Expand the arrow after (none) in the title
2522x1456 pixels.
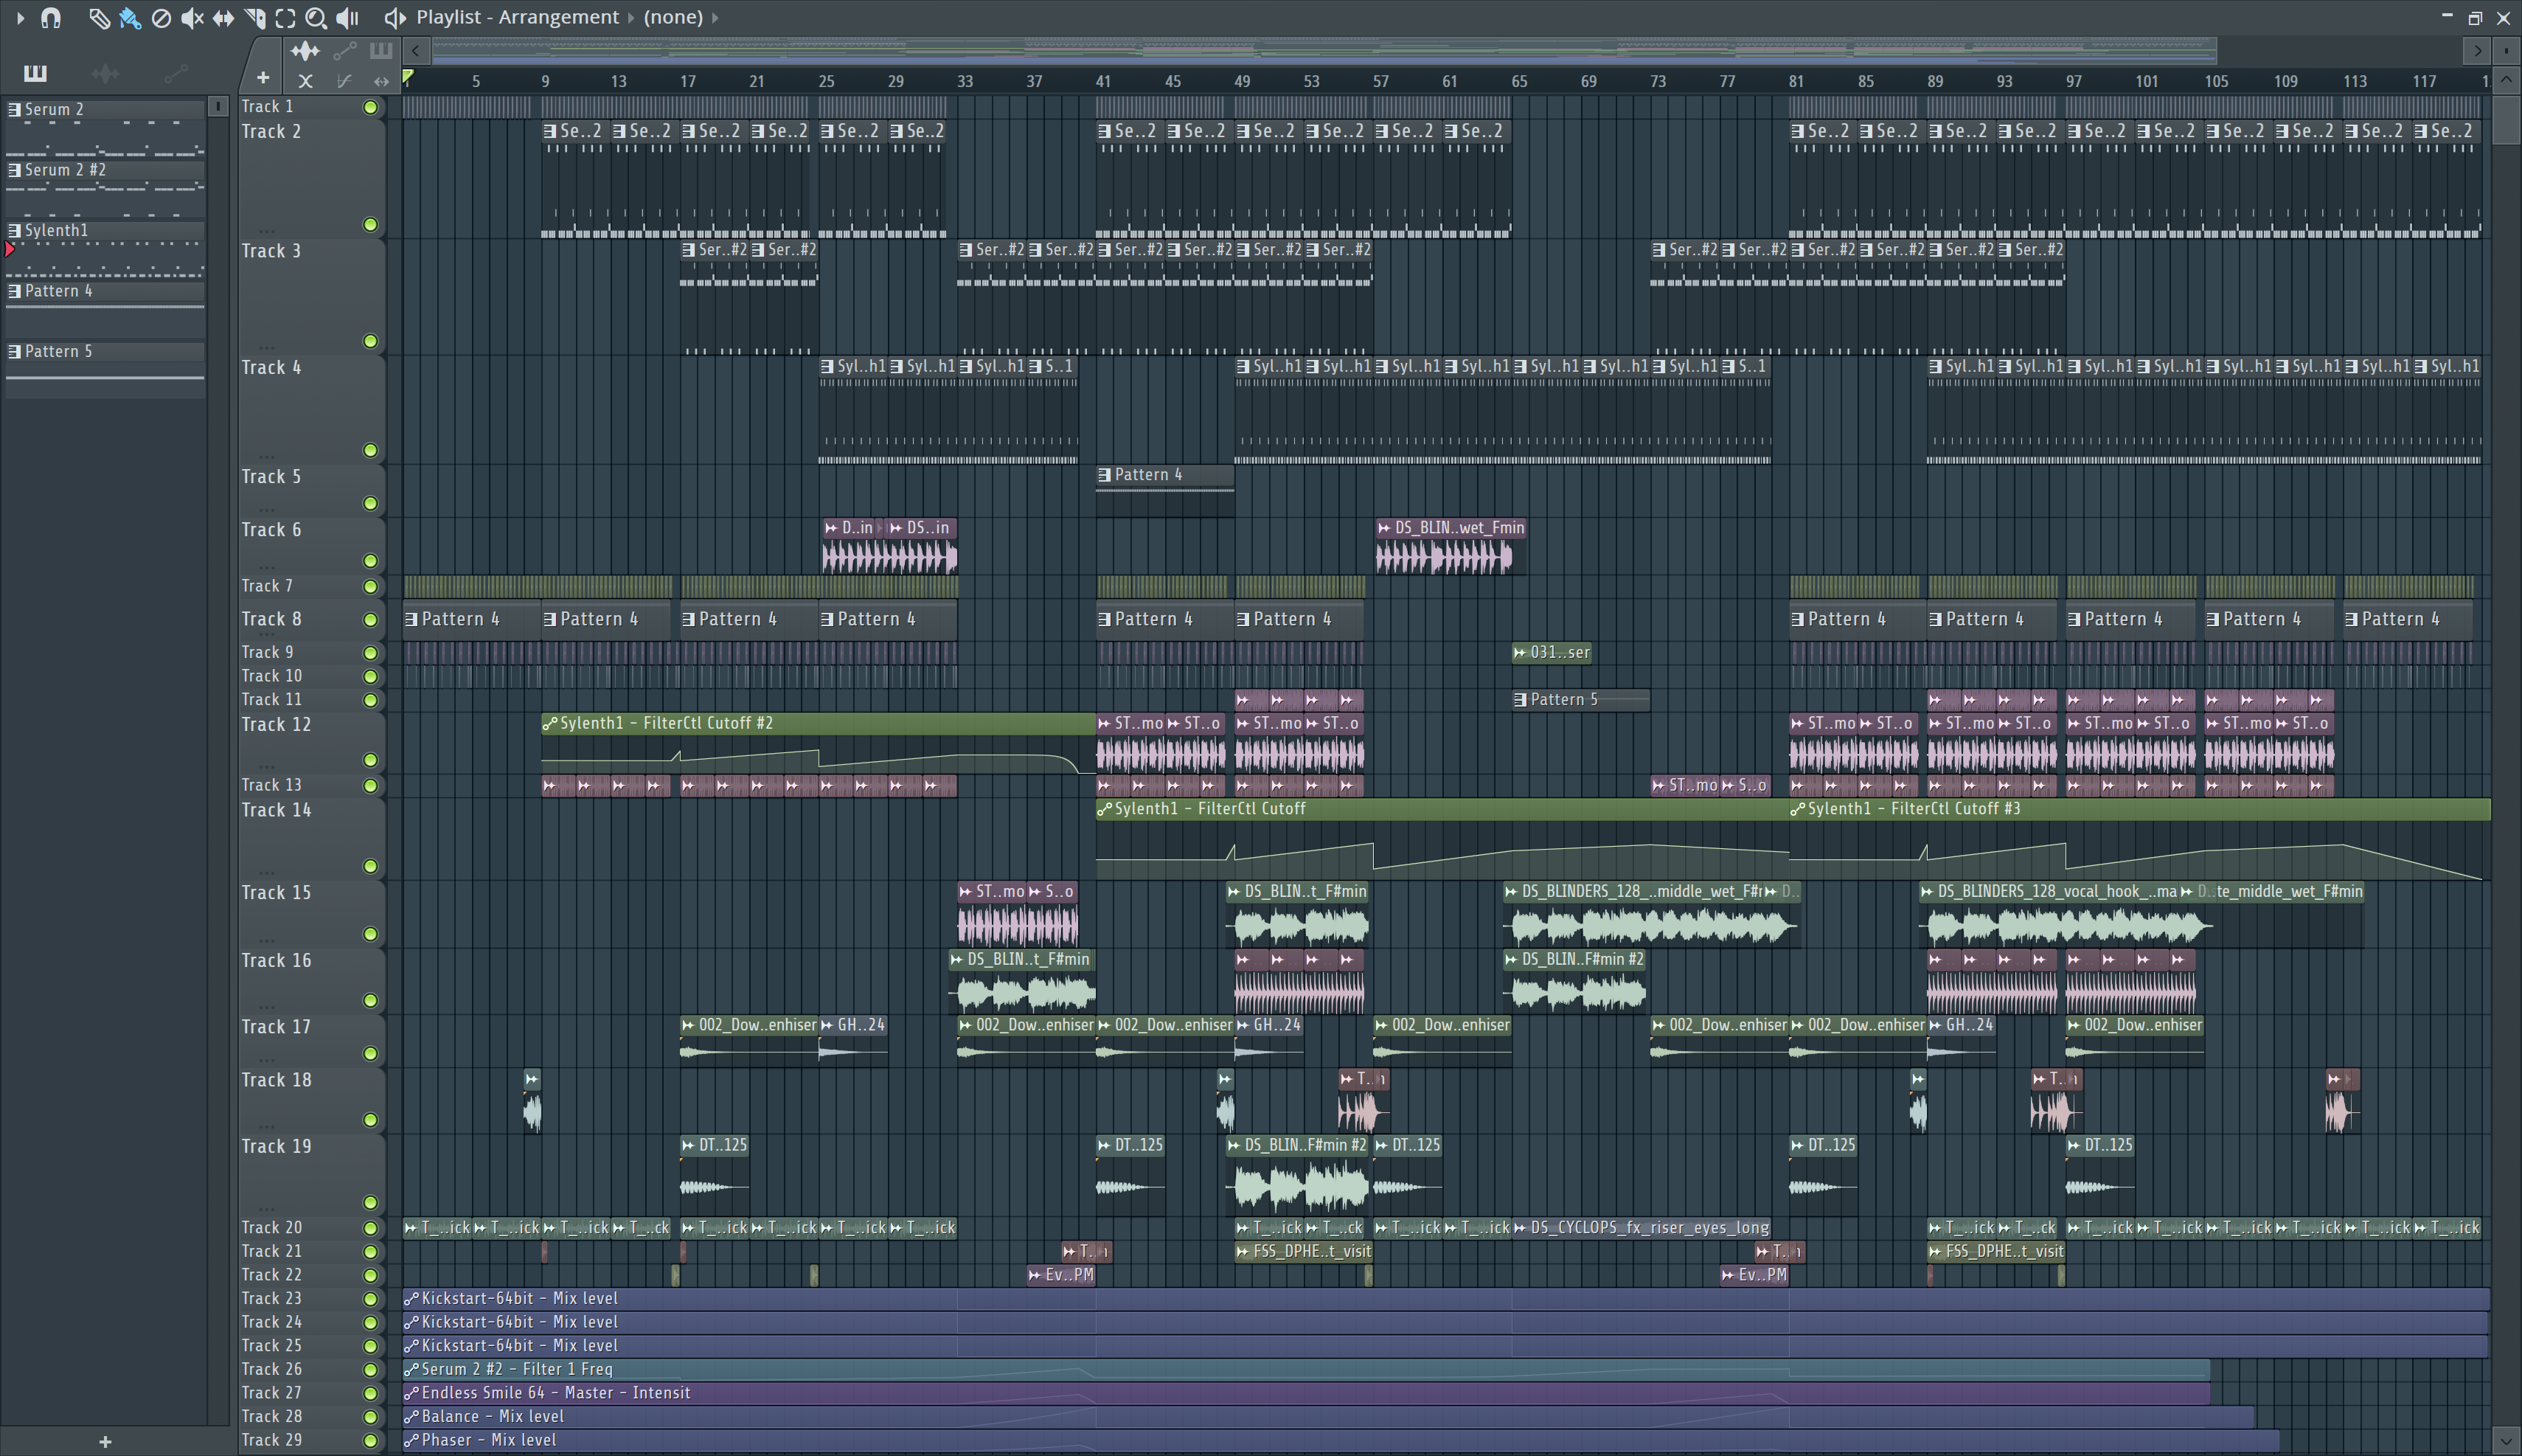click(x=715, y=17)
